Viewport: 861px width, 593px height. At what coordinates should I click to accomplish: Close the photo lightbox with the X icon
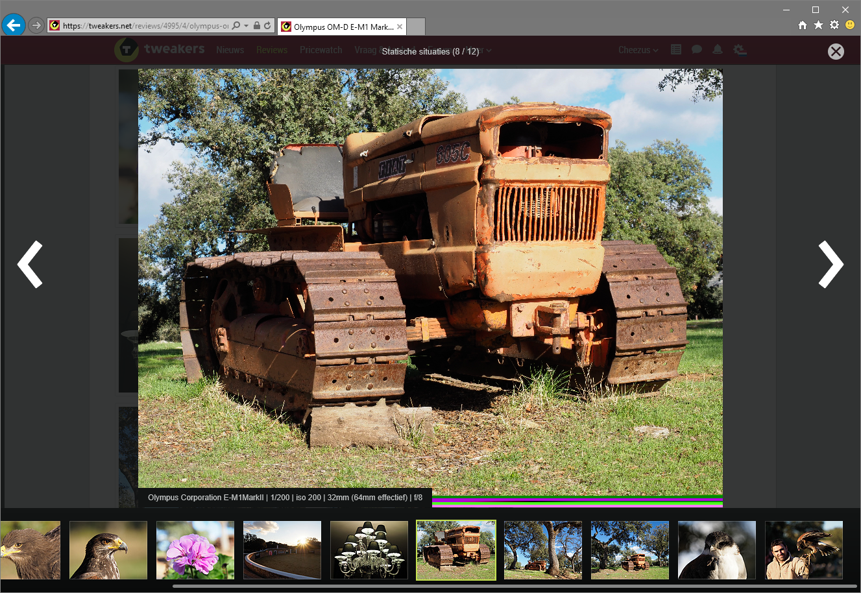(836, 52)
